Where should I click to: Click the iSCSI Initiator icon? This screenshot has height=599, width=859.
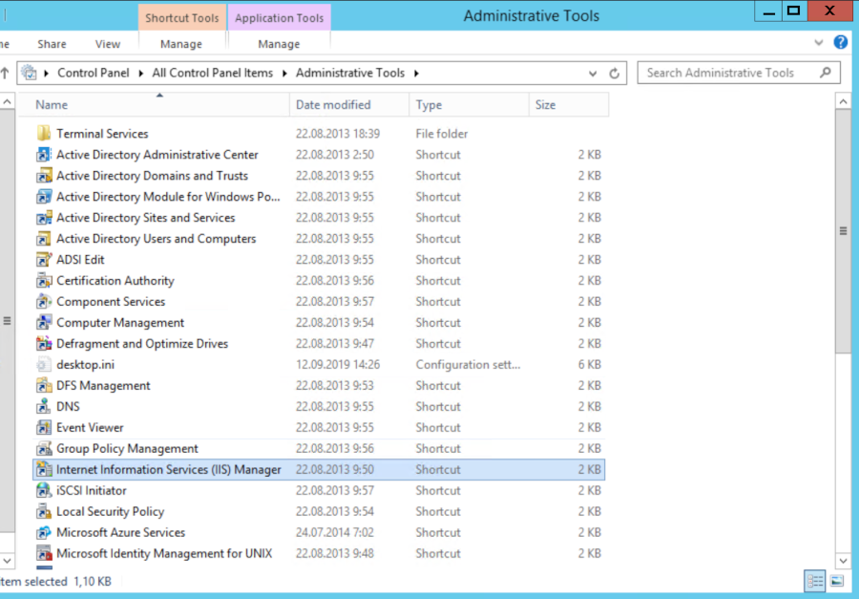[x=43, y=491]
